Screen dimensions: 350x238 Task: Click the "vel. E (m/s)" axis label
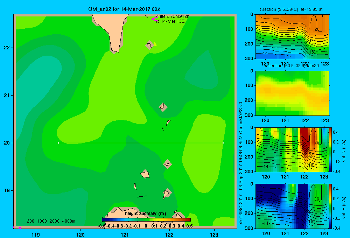(x=344, y=208)
